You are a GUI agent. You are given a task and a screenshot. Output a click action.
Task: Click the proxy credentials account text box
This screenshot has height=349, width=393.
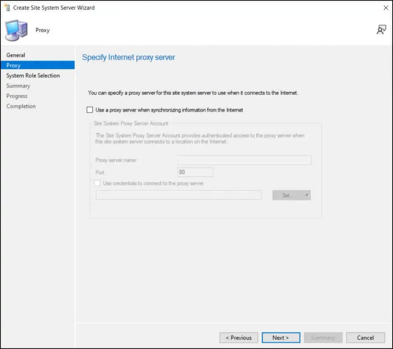[x=178, y=195]
